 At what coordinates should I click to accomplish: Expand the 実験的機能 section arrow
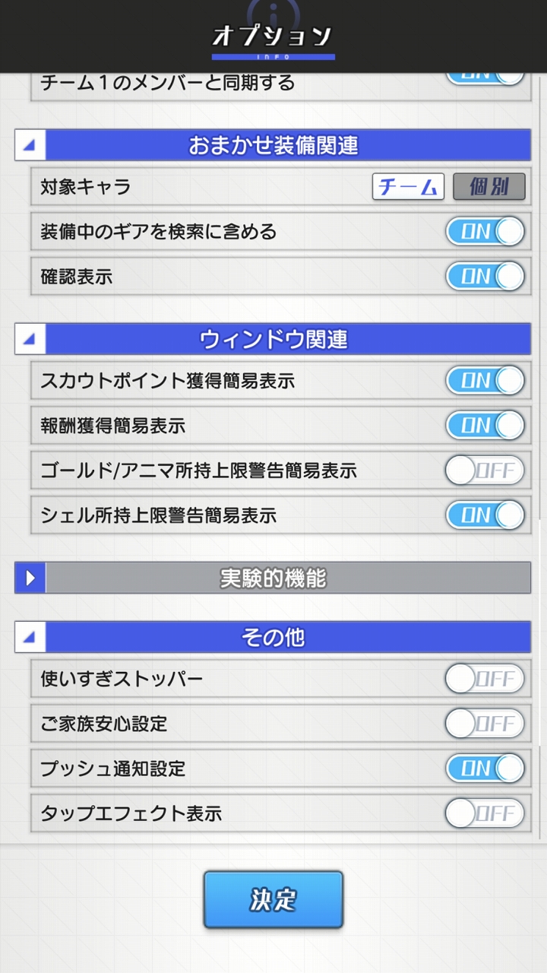30,578
